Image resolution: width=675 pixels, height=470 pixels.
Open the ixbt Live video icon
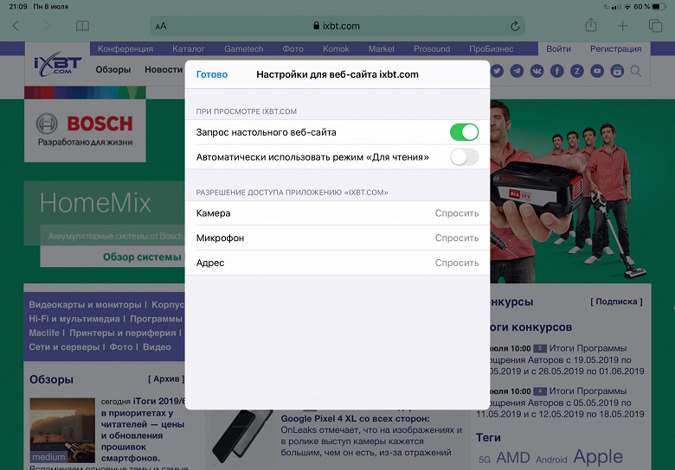(x=617, y=71)
